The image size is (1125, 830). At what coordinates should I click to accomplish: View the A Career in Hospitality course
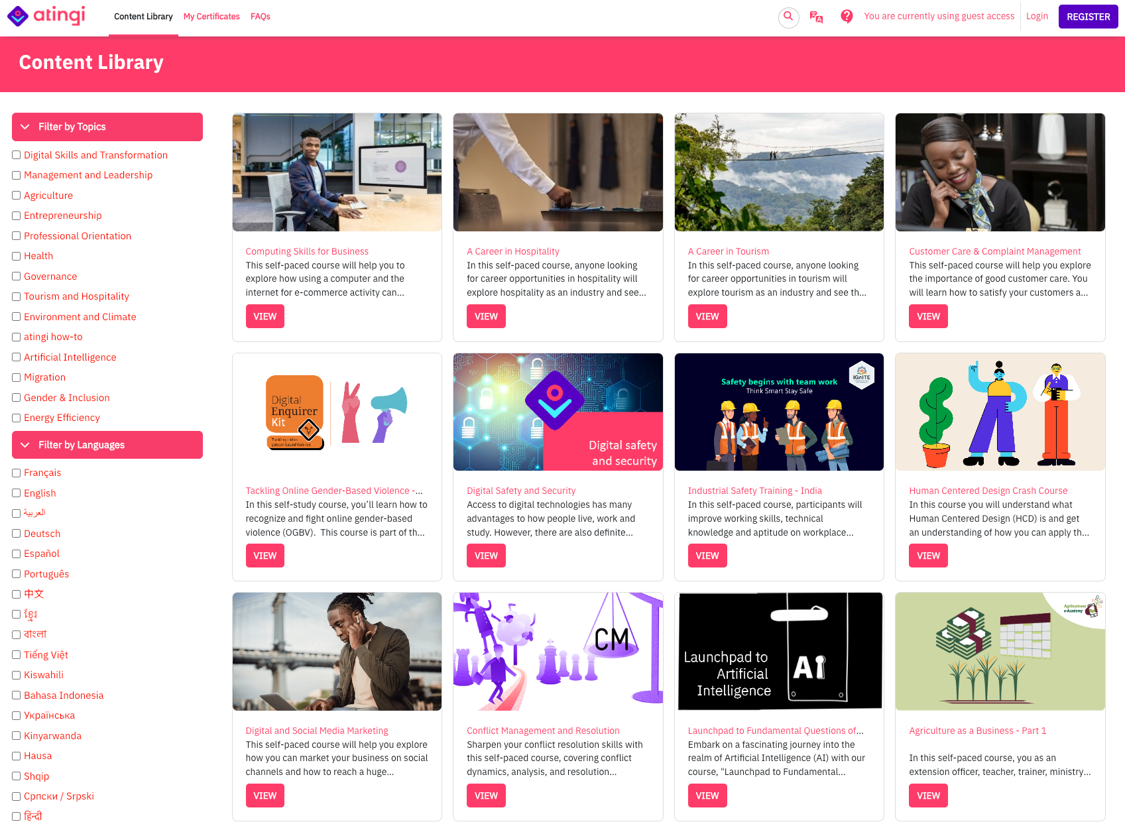pyautogui.click(x=486, y=316)
